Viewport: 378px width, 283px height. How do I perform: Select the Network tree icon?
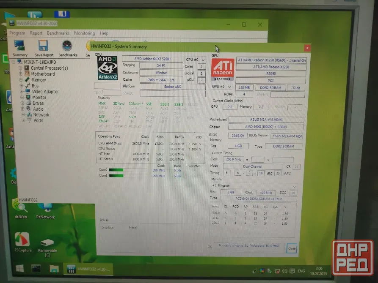pyautogui.click(x=29, y=114)
